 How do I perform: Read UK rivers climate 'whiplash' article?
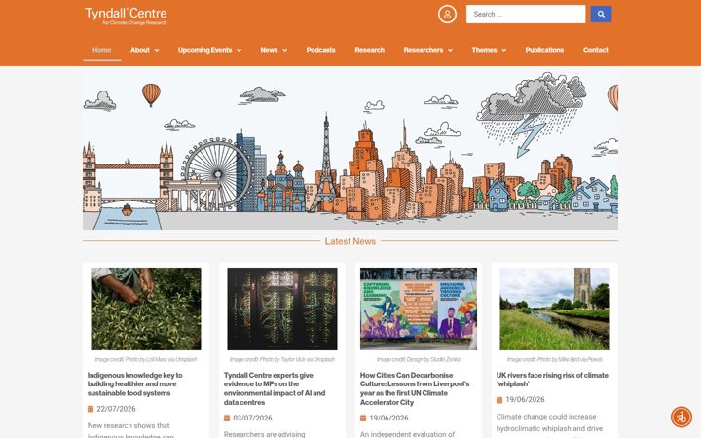tap(552, 380)
